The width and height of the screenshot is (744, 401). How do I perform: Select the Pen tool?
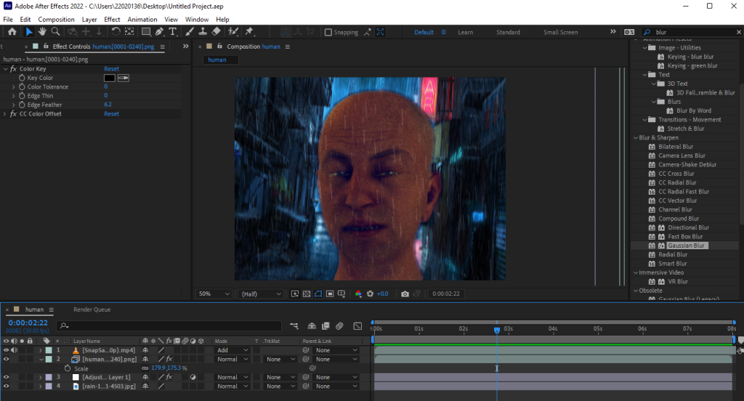[159, 32]
